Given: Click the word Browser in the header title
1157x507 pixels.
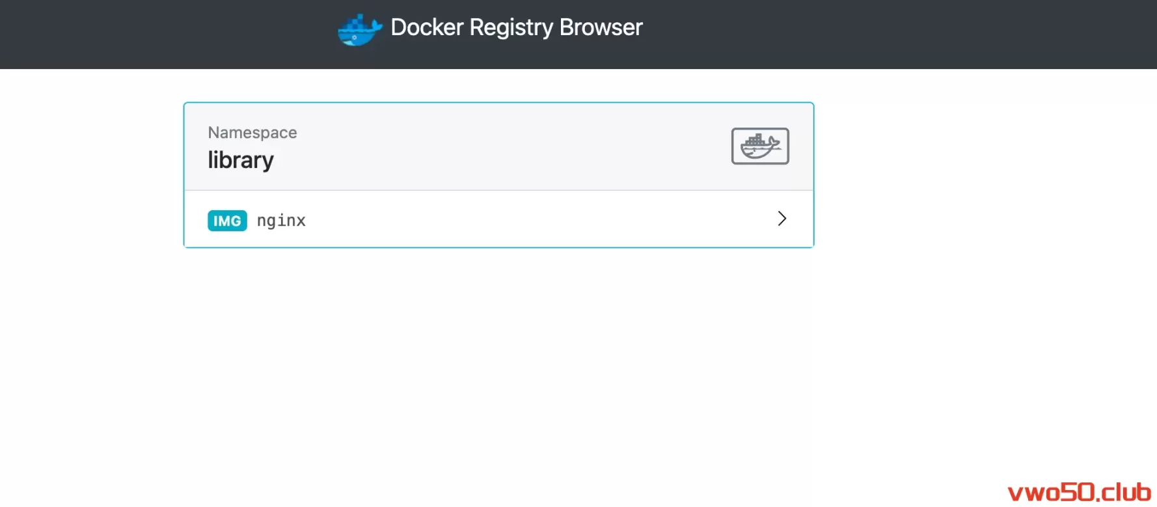Looking at the screenshot, I should pyautogui.click(x=601, y=27).
